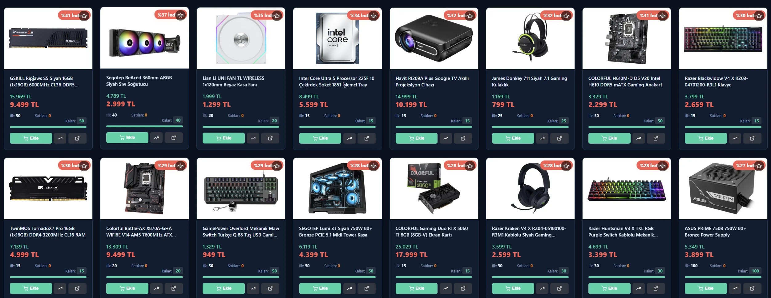Star the ASUS PRIME 750B power supply
Screen dimensions: 771x298
click(759, 166)
